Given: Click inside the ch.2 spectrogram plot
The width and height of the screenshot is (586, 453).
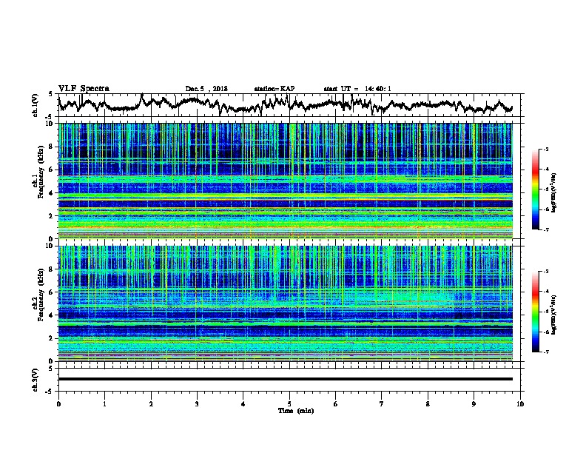Looking at the screenshot, I should click(286, 303).
